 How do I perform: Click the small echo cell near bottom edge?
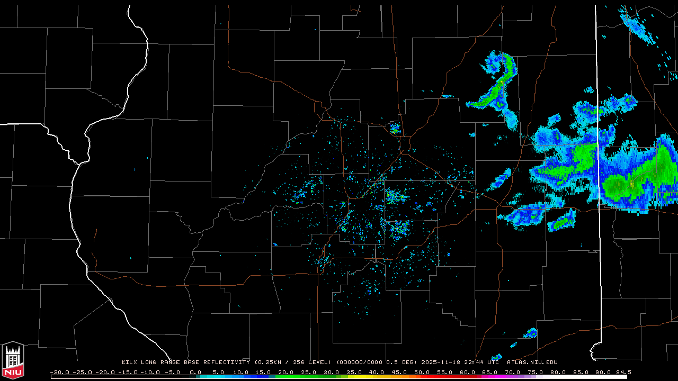click(531, 333)
